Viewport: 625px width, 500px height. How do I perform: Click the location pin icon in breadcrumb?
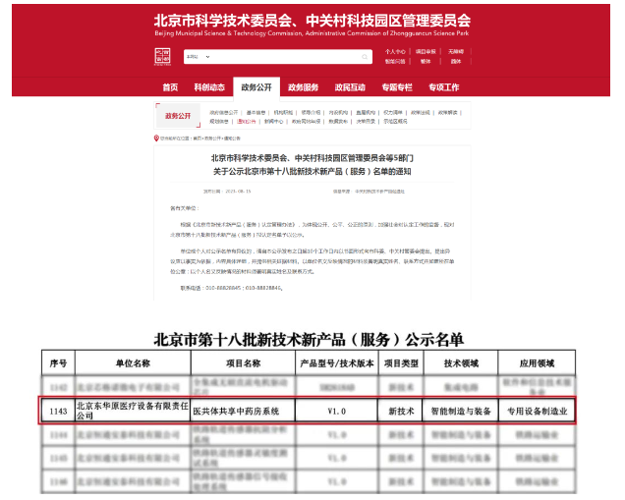156,139
